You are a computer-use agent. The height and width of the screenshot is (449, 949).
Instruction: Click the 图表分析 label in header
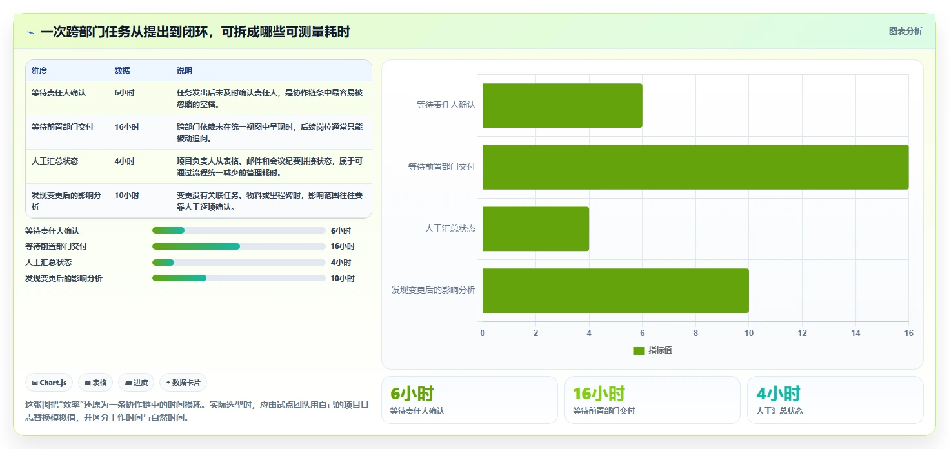pos(905,31)
